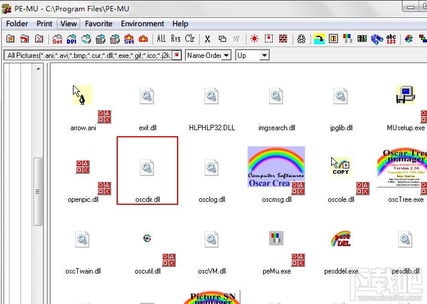Click the jpglib.dll file name
This screenshot has height=304, width=427.
point(341,128)
